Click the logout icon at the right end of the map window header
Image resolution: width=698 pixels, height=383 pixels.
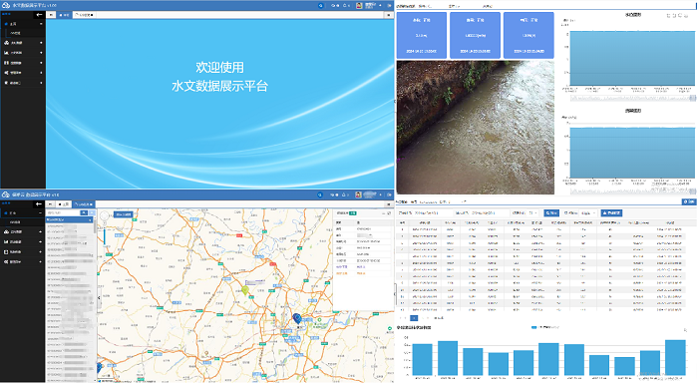click(x=389, y=194)
